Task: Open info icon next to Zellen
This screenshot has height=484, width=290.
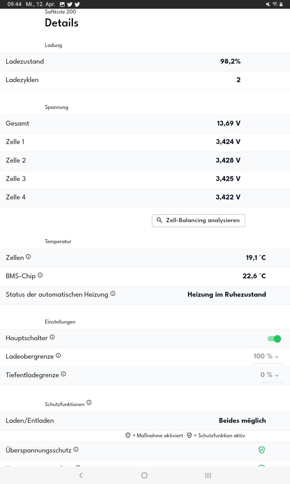Action: click(x=28, y=257)
